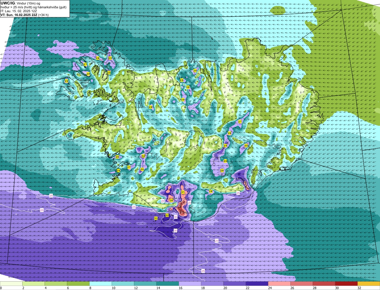This screenshot has width=380, height=290.
Task: Click the yellow '37' max gust label
Action: coord(183,192)
